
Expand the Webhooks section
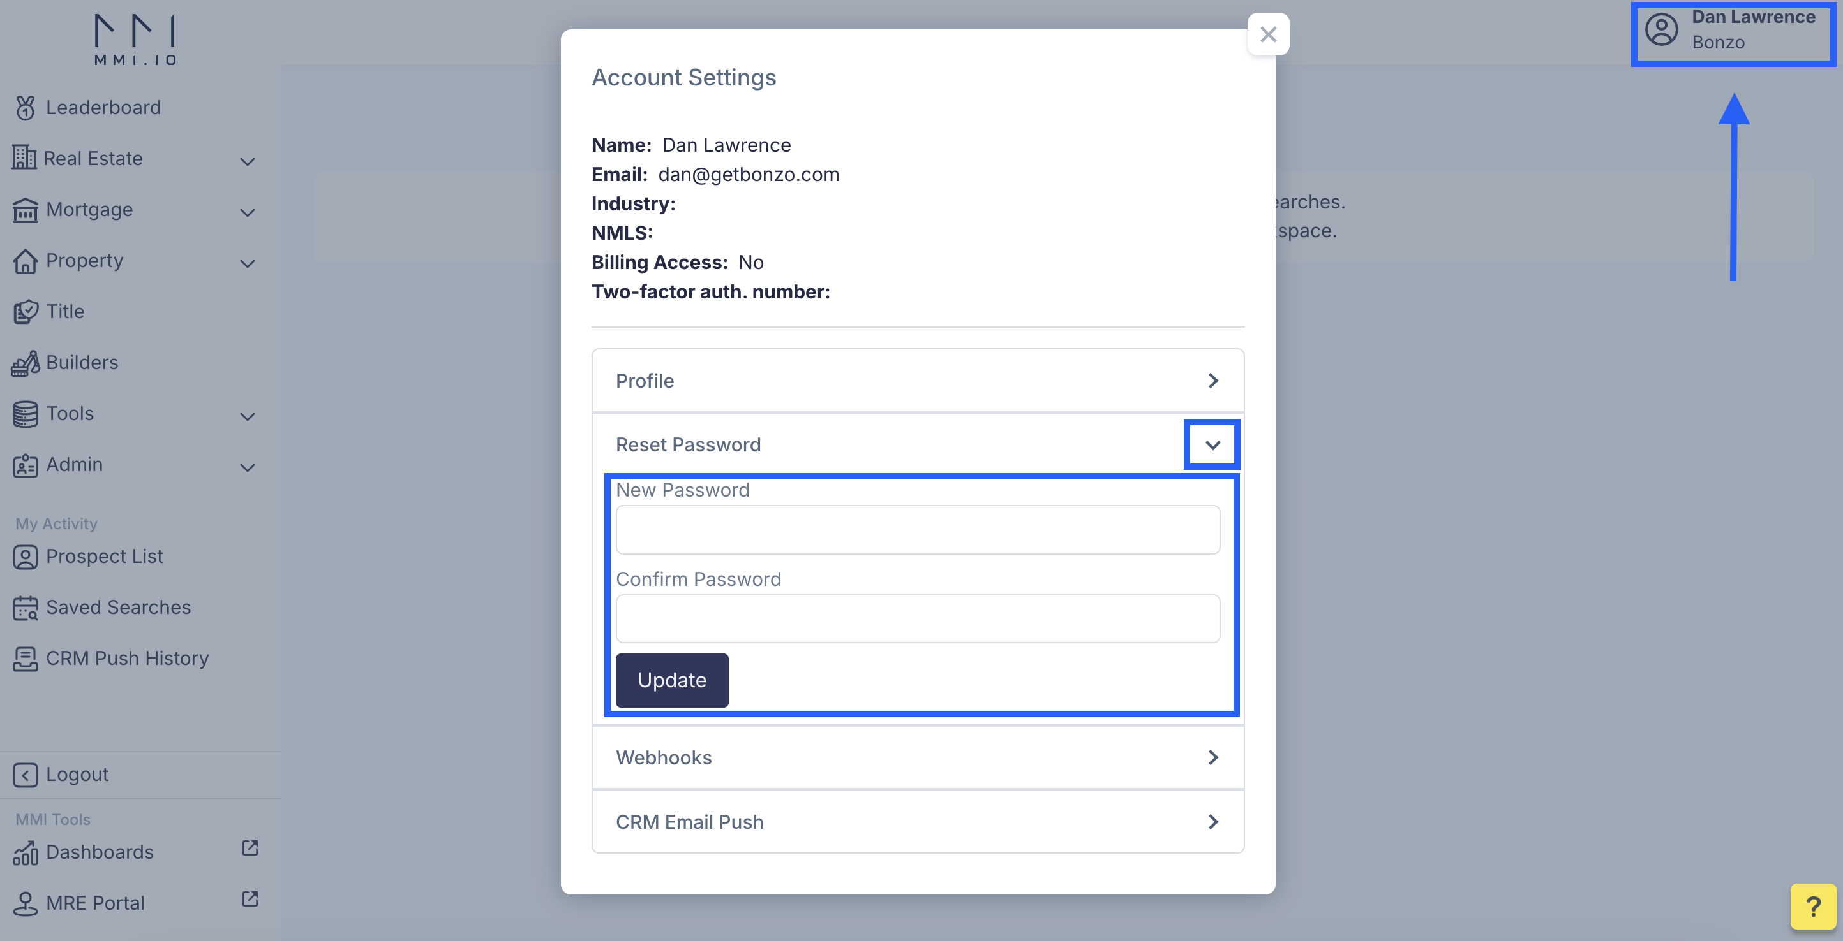(x=918, y=757)
